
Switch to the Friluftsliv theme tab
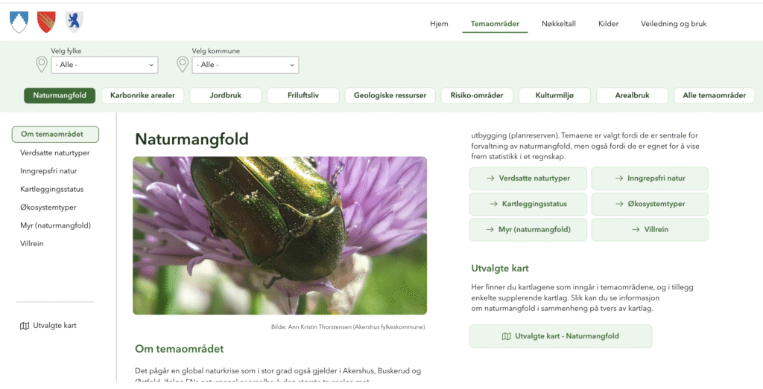click(x=303, y=95)
